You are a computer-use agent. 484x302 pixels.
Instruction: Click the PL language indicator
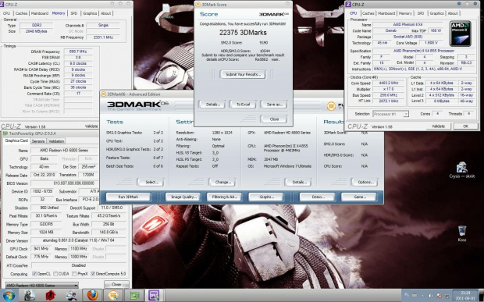click(407, 296)
